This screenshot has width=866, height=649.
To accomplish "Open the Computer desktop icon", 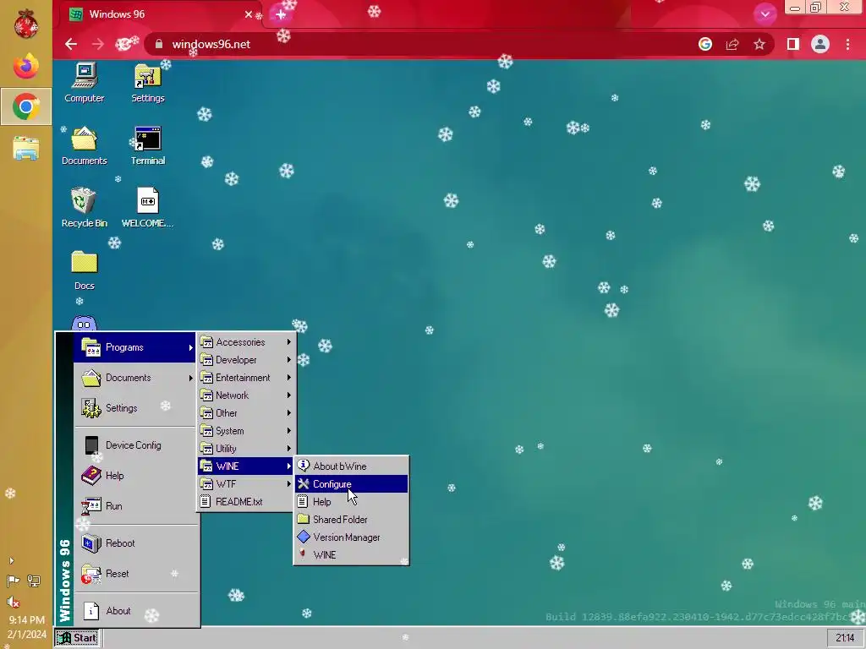I will (x=84, y=83).
